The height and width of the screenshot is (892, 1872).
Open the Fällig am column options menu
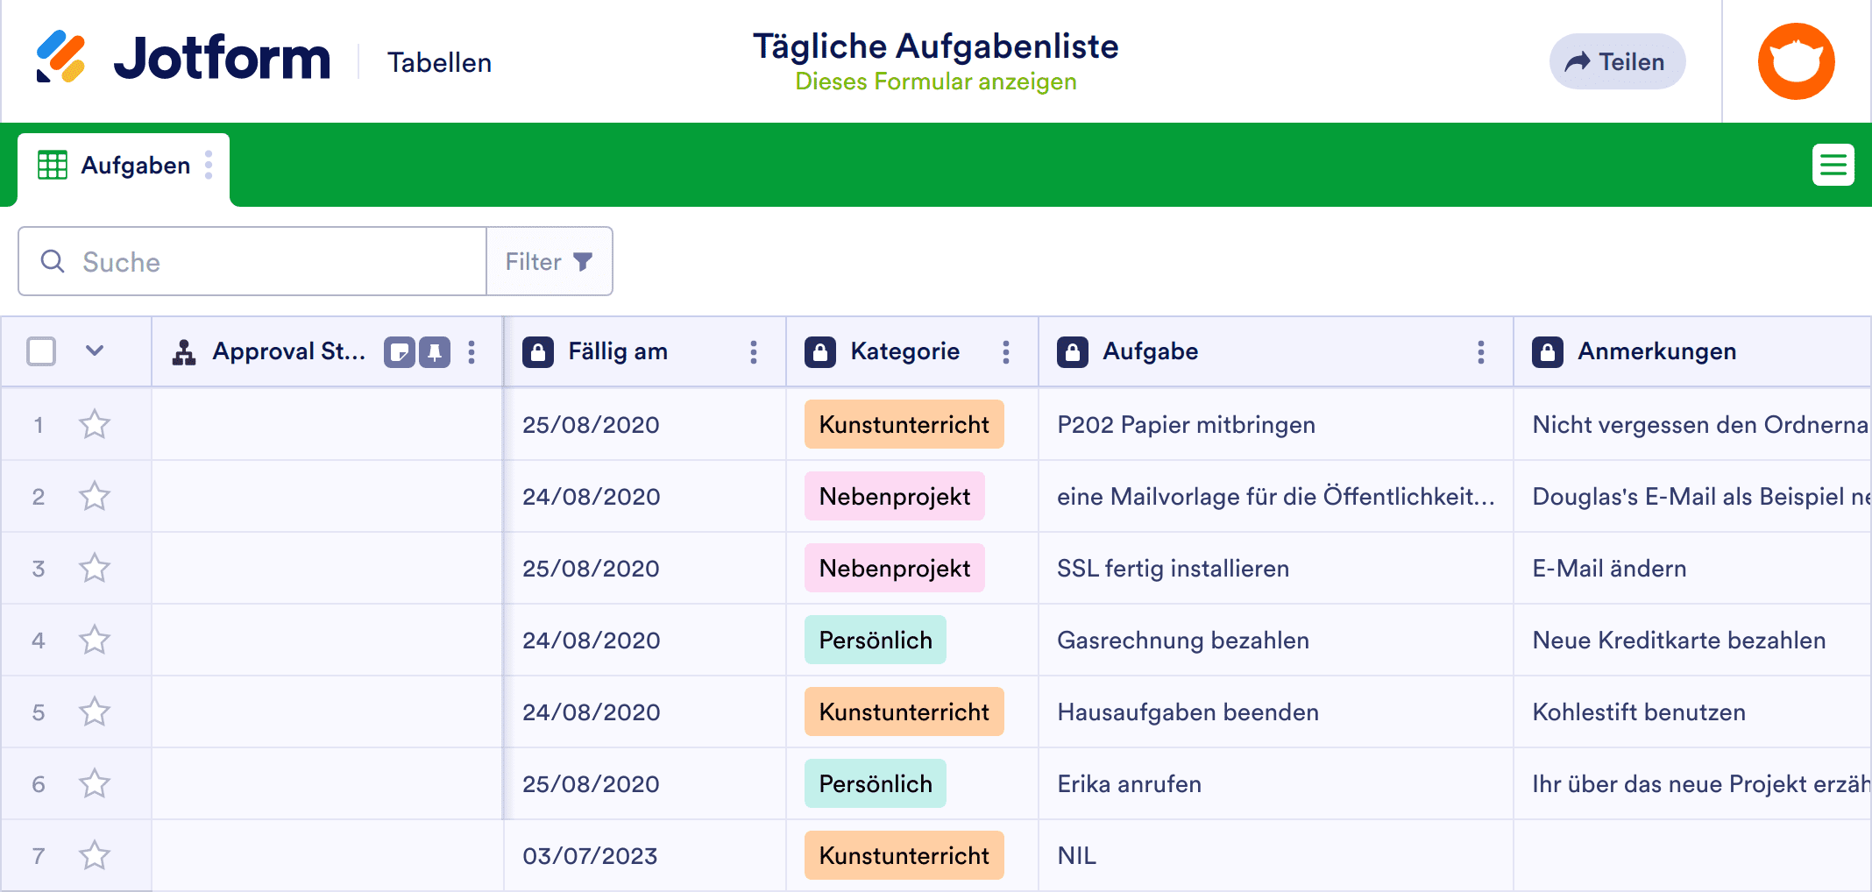(753, 351)
